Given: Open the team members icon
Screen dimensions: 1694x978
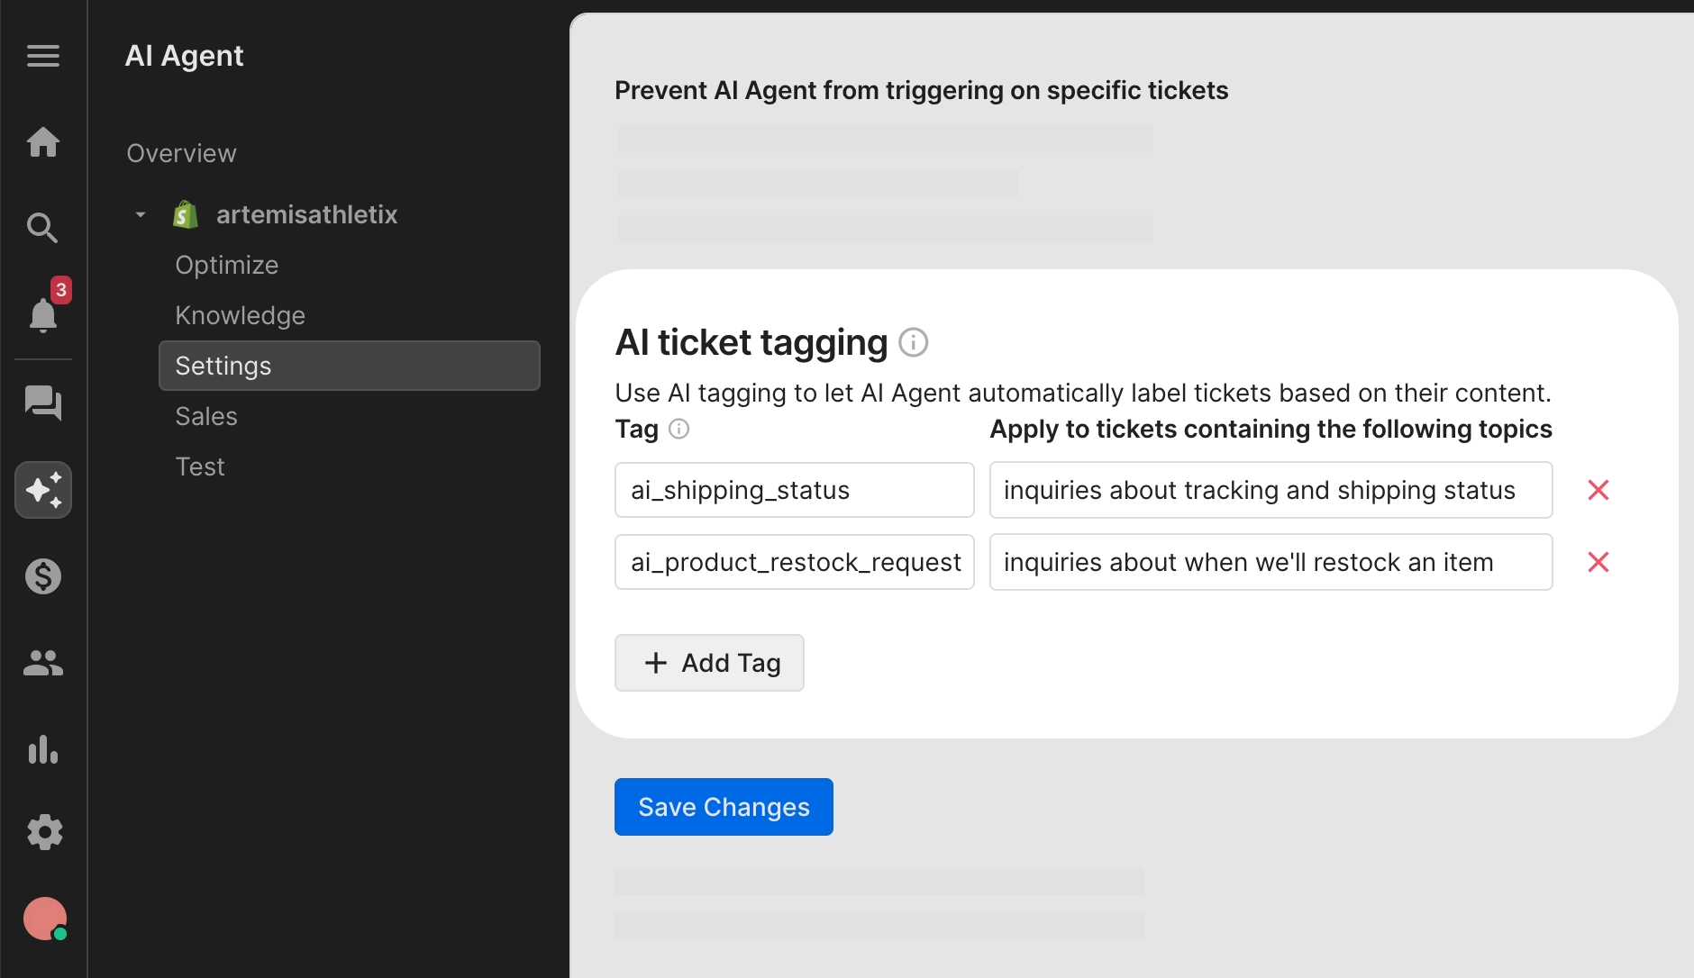Looking at the screenshot, I should click(x=42, y=664).
